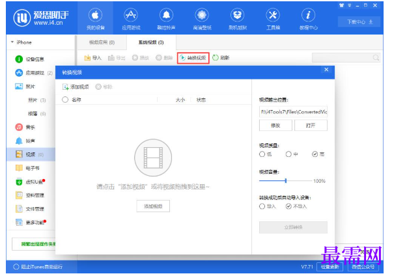Switch to the 视频应用 (0) tab
The width and height of the screenshot is (394, 276).
click(x=102, y=42)
